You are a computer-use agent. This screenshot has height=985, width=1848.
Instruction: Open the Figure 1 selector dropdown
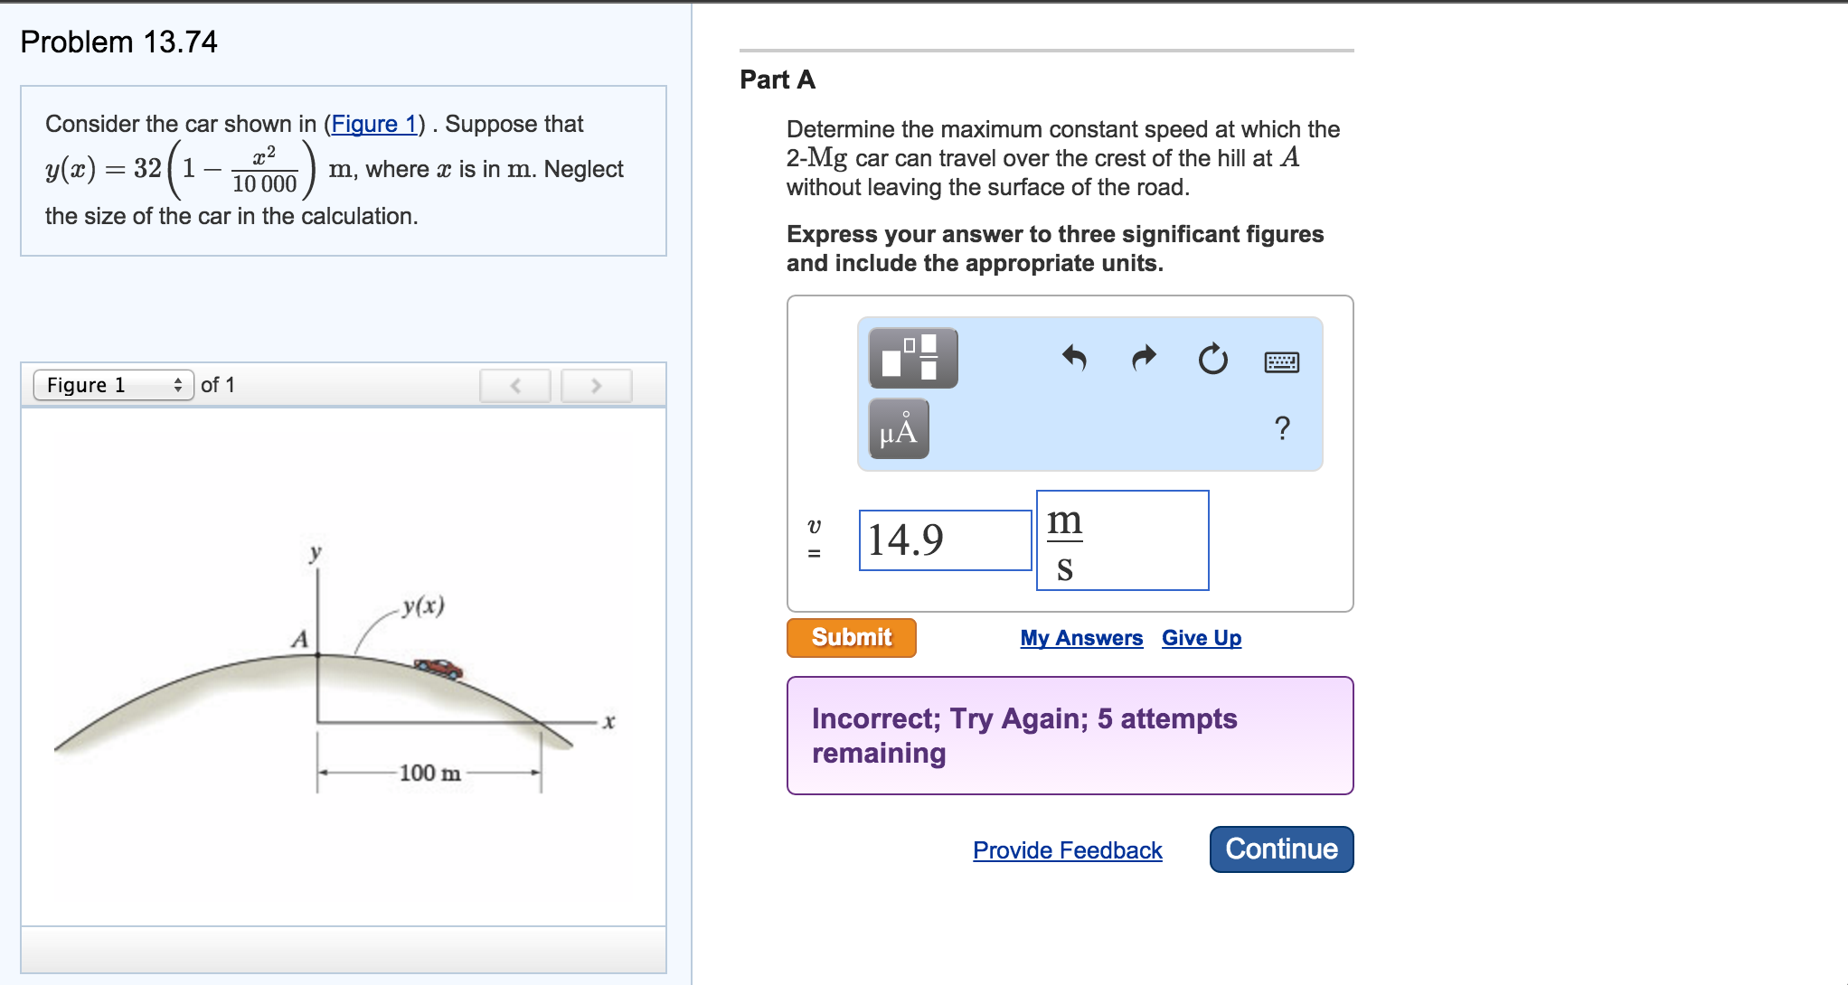coord(113,384)
